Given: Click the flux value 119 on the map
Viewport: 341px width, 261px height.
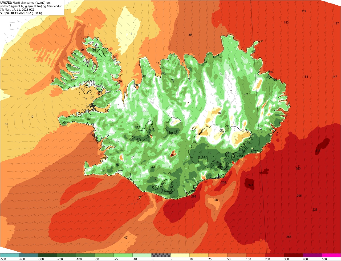Looking at the screenshot, I should [304, 11].
